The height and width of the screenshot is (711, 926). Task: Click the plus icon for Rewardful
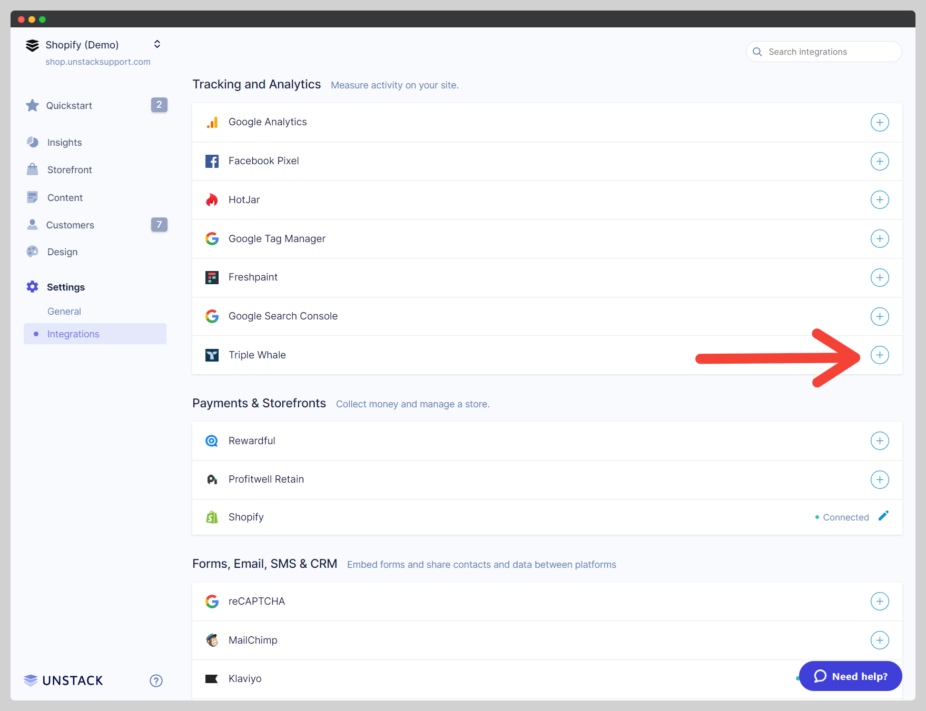click(879, 441)
